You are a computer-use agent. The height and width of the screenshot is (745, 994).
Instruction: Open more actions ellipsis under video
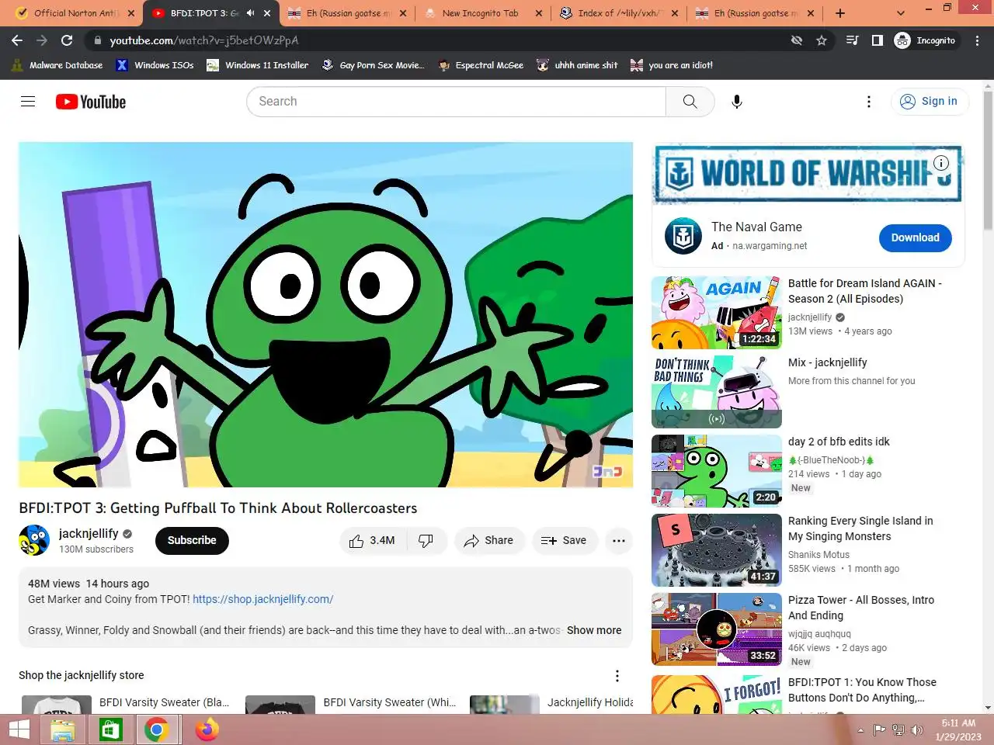click(619, 541)
